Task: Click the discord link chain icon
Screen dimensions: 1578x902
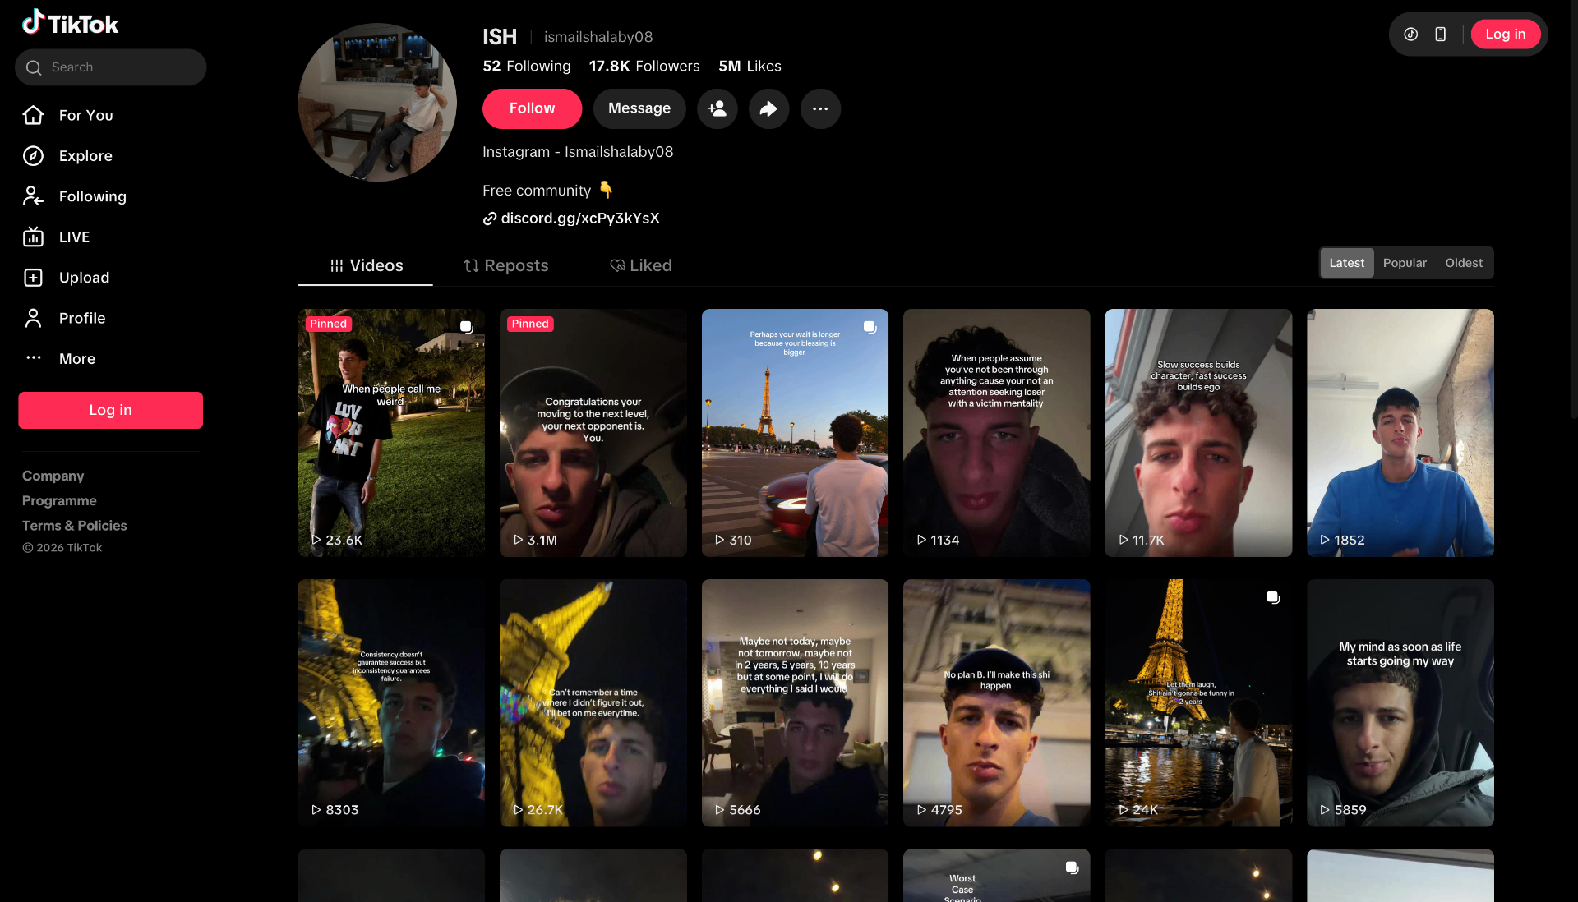Action: point(490,219)
